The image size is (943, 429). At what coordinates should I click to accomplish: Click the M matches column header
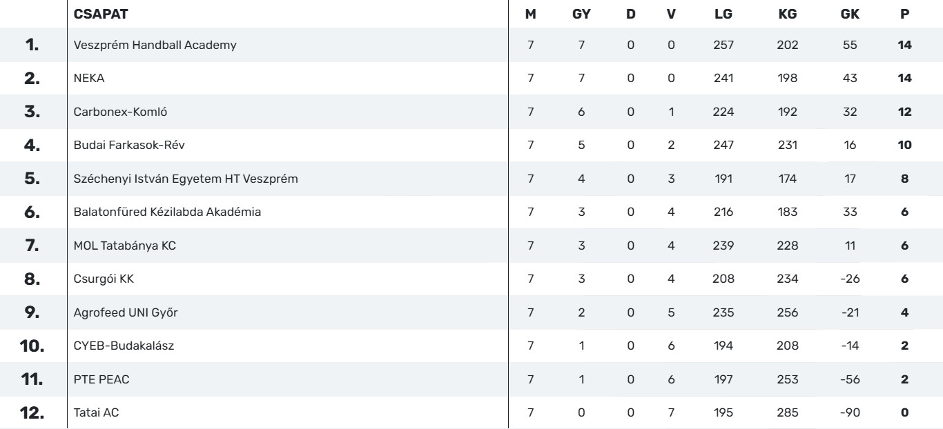click(x=530, y=14)
